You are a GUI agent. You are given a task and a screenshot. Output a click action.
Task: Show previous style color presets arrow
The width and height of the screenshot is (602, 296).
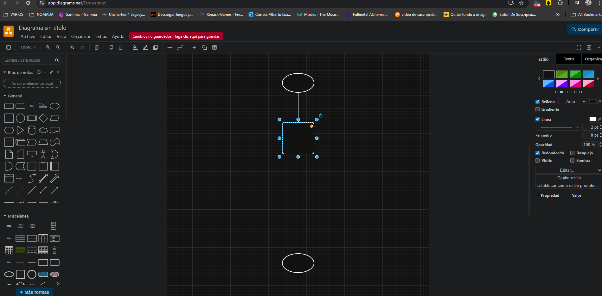[539, 78]
